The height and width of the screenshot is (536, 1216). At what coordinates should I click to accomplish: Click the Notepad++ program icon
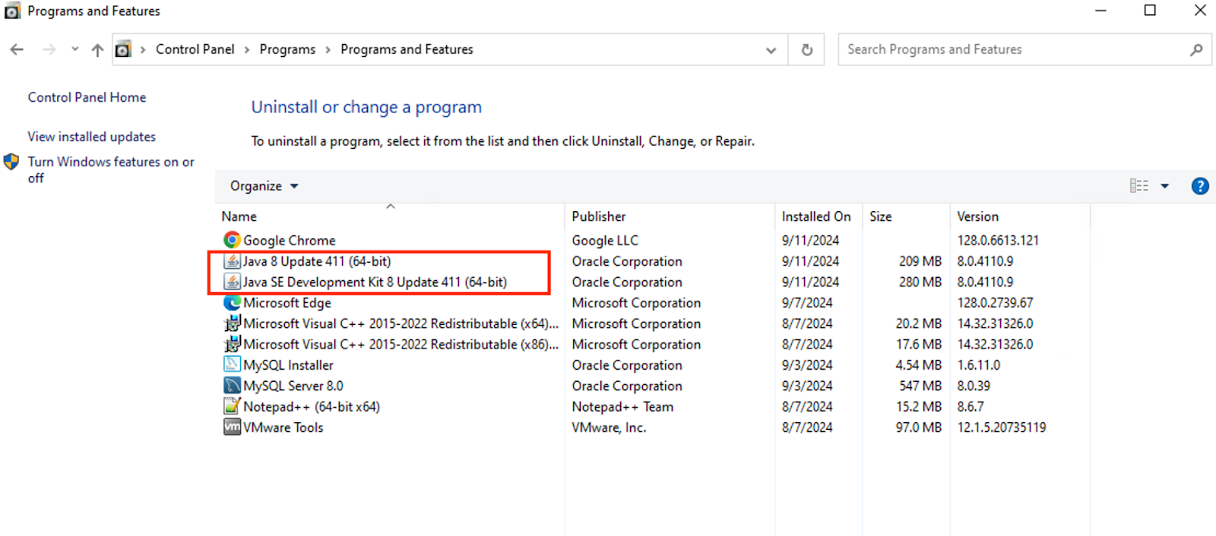[232, 406]
